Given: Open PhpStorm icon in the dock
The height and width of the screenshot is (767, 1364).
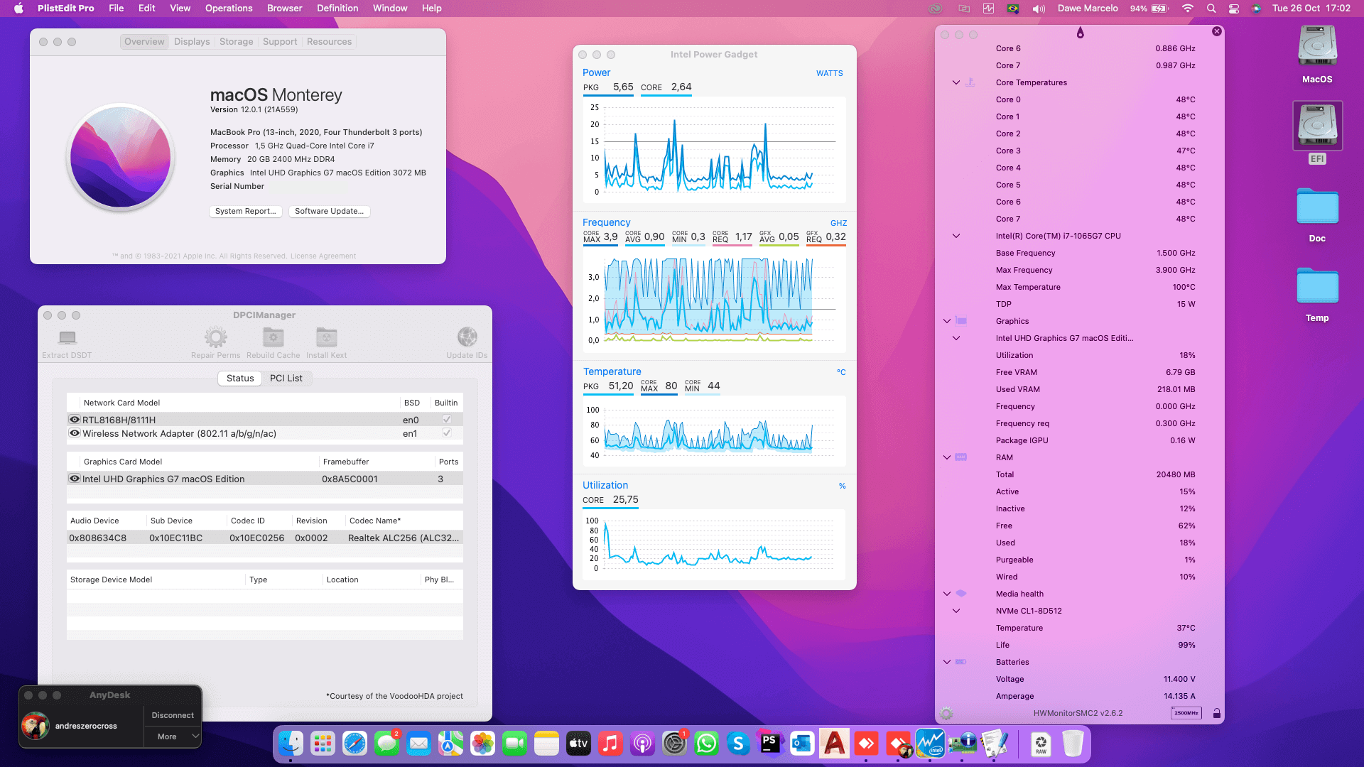Looking at the screenshot, I should click(770, 744).
